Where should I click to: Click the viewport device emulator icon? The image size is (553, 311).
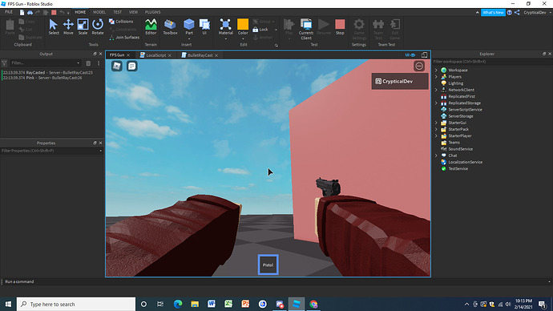click(424, 55)
